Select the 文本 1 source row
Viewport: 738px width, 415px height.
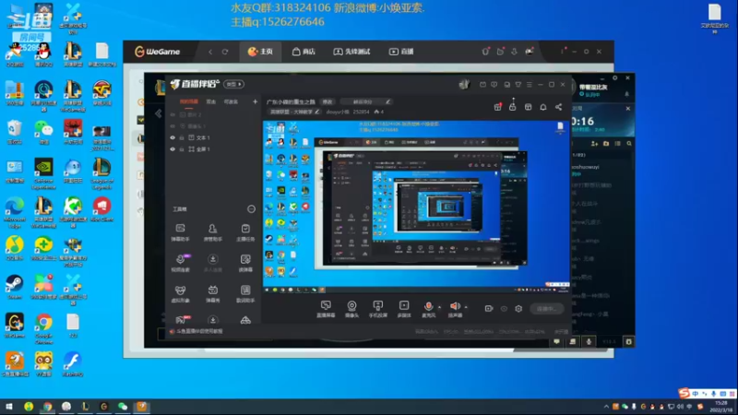[214, 137]
